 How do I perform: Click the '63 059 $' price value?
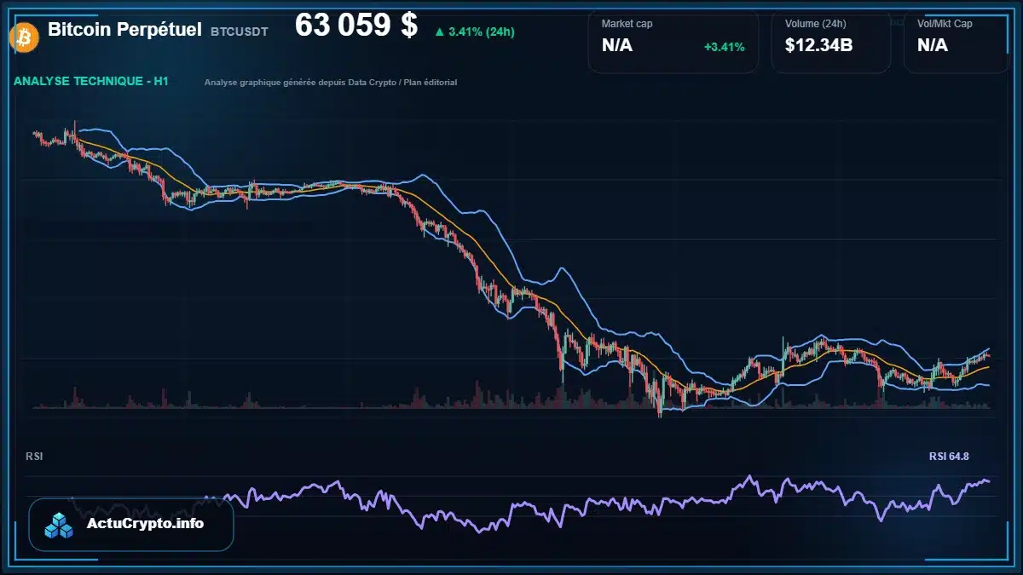tap(356, 26)
